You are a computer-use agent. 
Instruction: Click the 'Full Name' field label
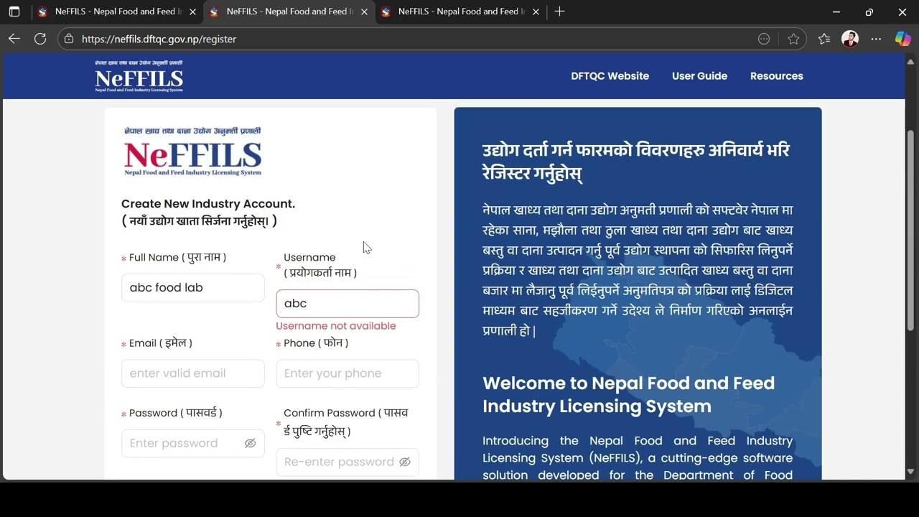177,257
